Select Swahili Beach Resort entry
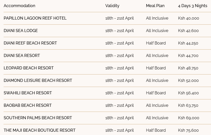The height and width of the screenshot is (135, 211). point(28,93)
